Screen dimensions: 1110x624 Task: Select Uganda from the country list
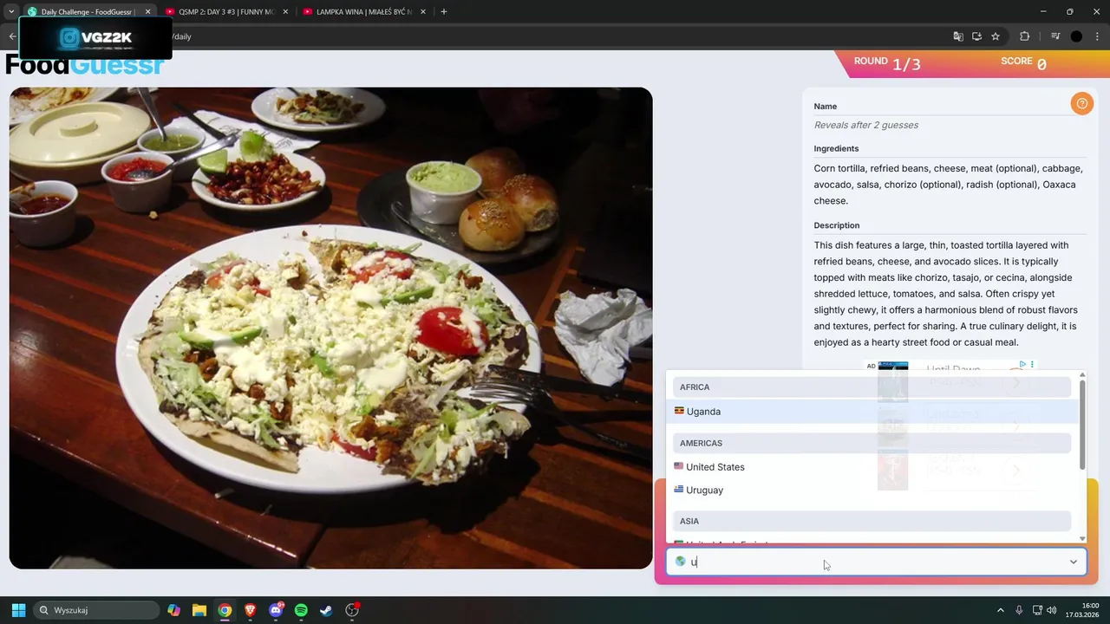tap(872, 412)
